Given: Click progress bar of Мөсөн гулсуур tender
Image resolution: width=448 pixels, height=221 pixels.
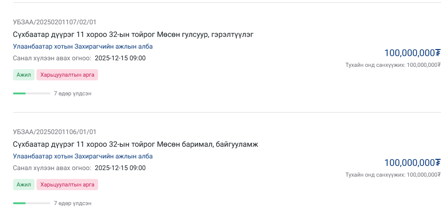Looking at the screenshot, I should coord(31,93).
